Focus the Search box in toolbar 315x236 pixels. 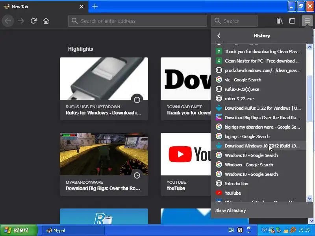pyautogui.click(x=234, y=21)
